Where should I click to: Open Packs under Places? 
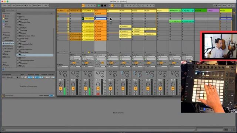point(7,65)
